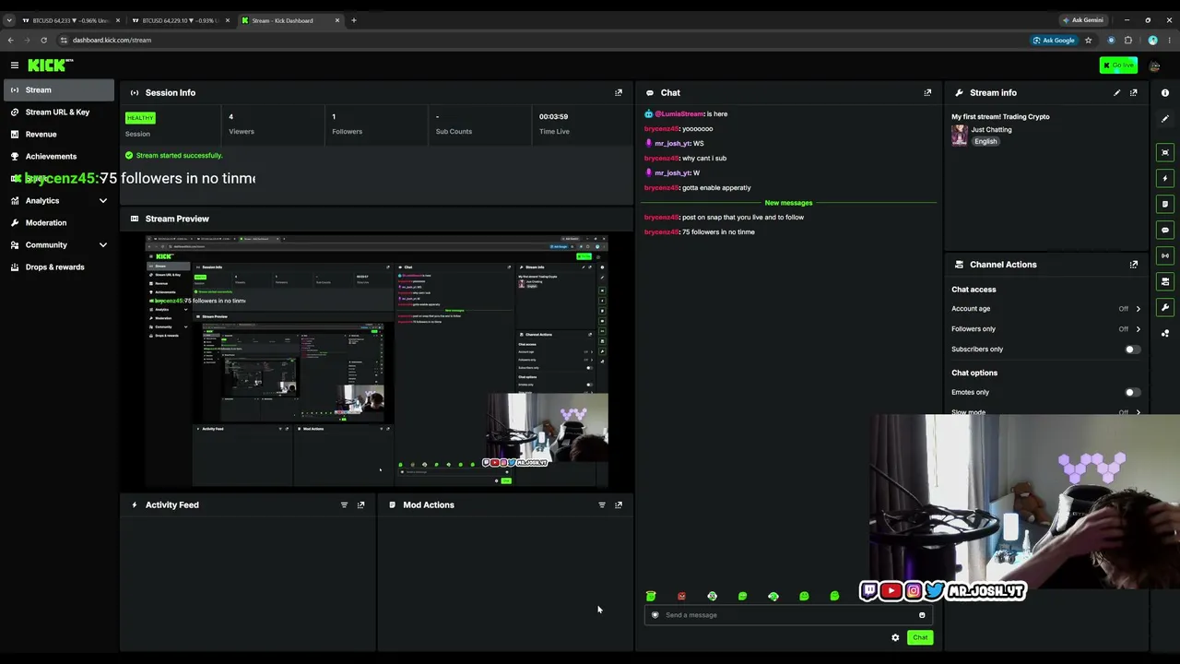Viewport: 1180px width, 664px height.
Task: Open a new browser tab
Action: [353, 20]
